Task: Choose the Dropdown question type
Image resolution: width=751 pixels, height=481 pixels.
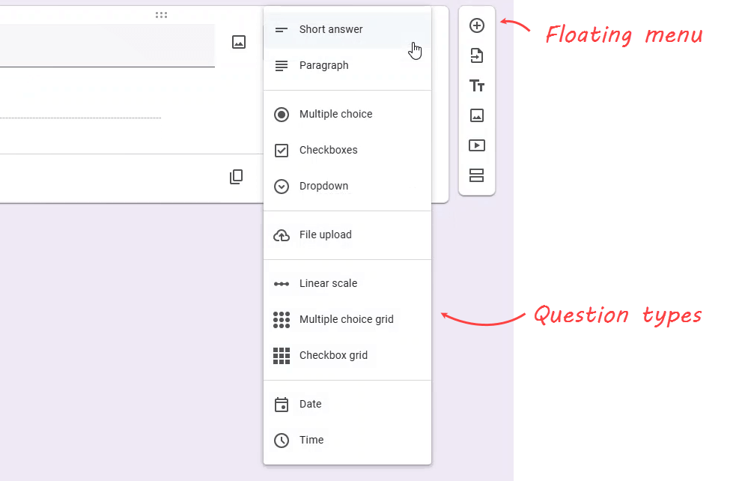Action: (x=325, y=186)
